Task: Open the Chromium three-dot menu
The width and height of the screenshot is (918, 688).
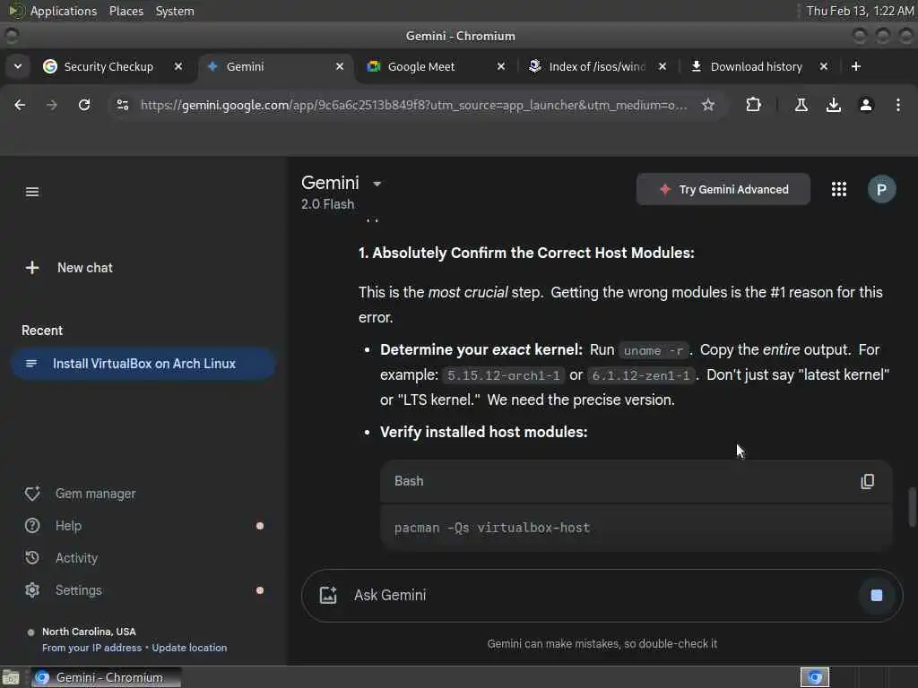Action: 897,105
